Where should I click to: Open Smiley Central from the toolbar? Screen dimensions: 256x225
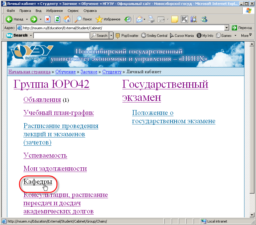point(154,35)
